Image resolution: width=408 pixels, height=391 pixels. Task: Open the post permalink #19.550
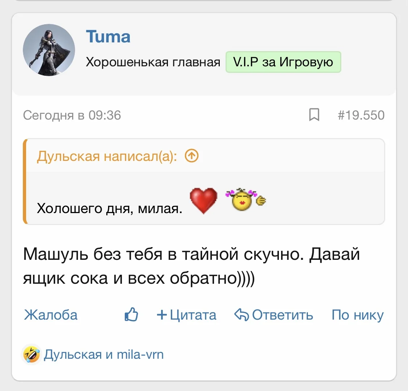tap(361, 115)
